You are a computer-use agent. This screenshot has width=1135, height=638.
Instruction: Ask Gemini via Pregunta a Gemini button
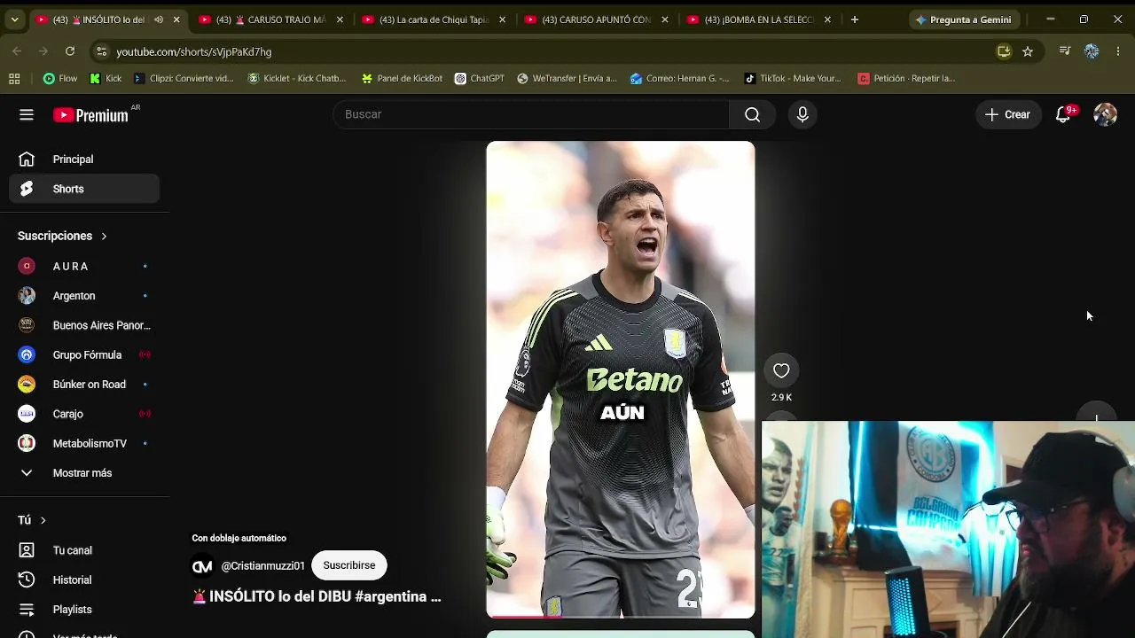963,19
